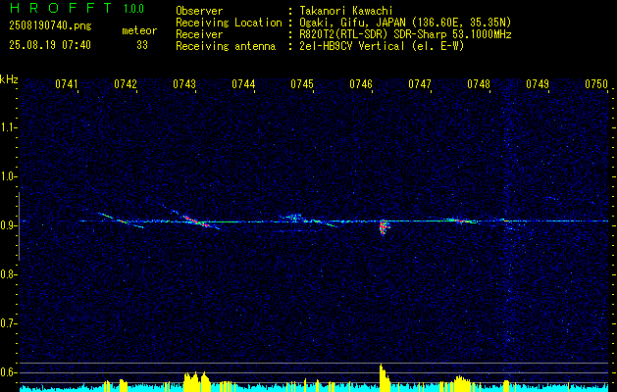The height and width of the screenshot is (392, 617).
Task: Click the 0.7 frequency axis label
Action: pos(8,323)
